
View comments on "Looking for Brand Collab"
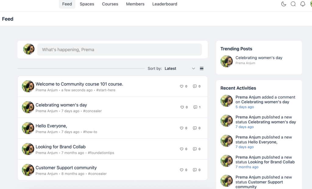(195, 149)
